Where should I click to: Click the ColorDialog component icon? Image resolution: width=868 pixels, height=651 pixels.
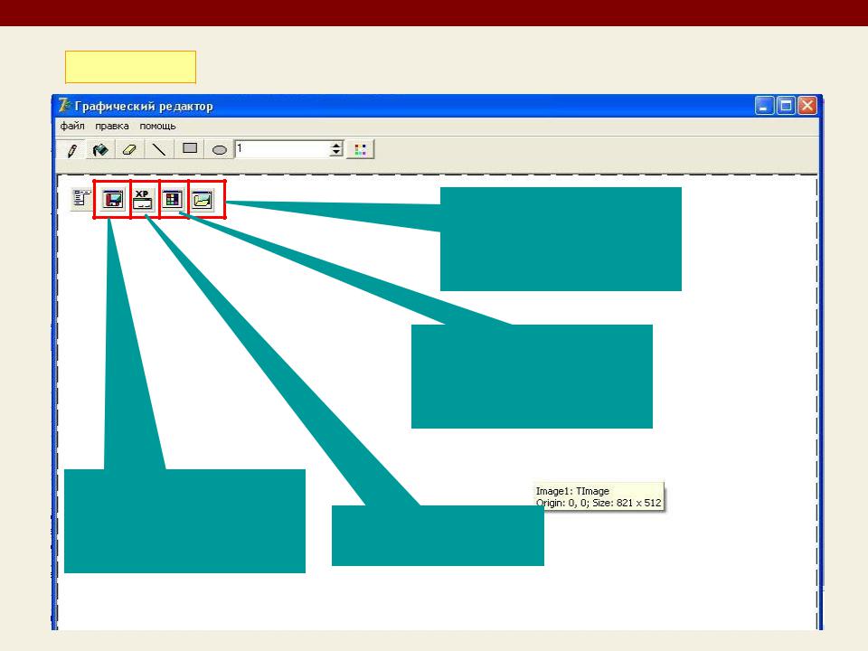pos(173,199)
